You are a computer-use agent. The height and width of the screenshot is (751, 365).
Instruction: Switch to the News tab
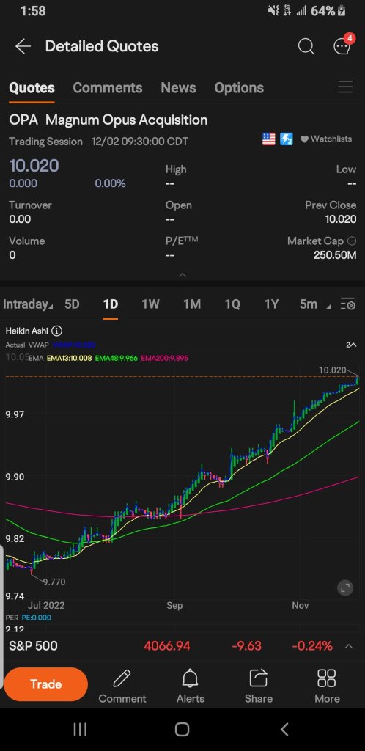click(178, 88)
